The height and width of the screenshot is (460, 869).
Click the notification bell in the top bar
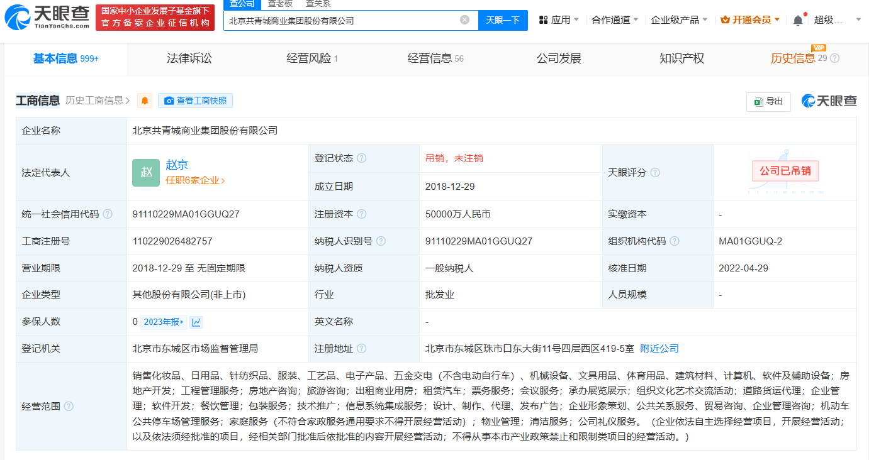(x=797, y=20)
